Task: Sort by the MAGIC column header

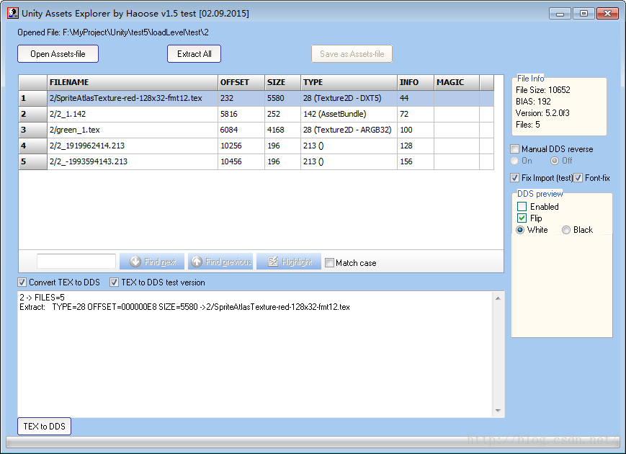Action: pyautogui.click(x=457, y=82)
